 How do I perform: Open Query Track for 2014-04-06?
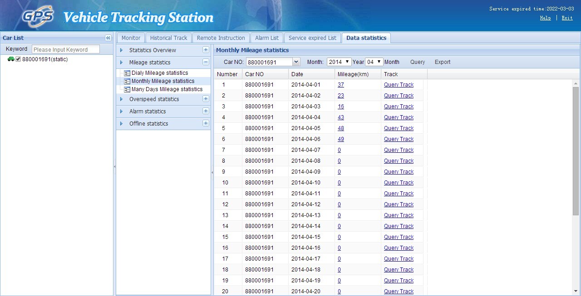[399, 139]
